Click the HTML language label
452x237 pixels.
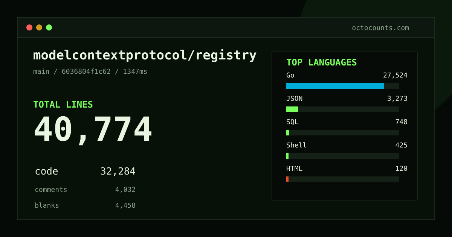tap(294, 169)
